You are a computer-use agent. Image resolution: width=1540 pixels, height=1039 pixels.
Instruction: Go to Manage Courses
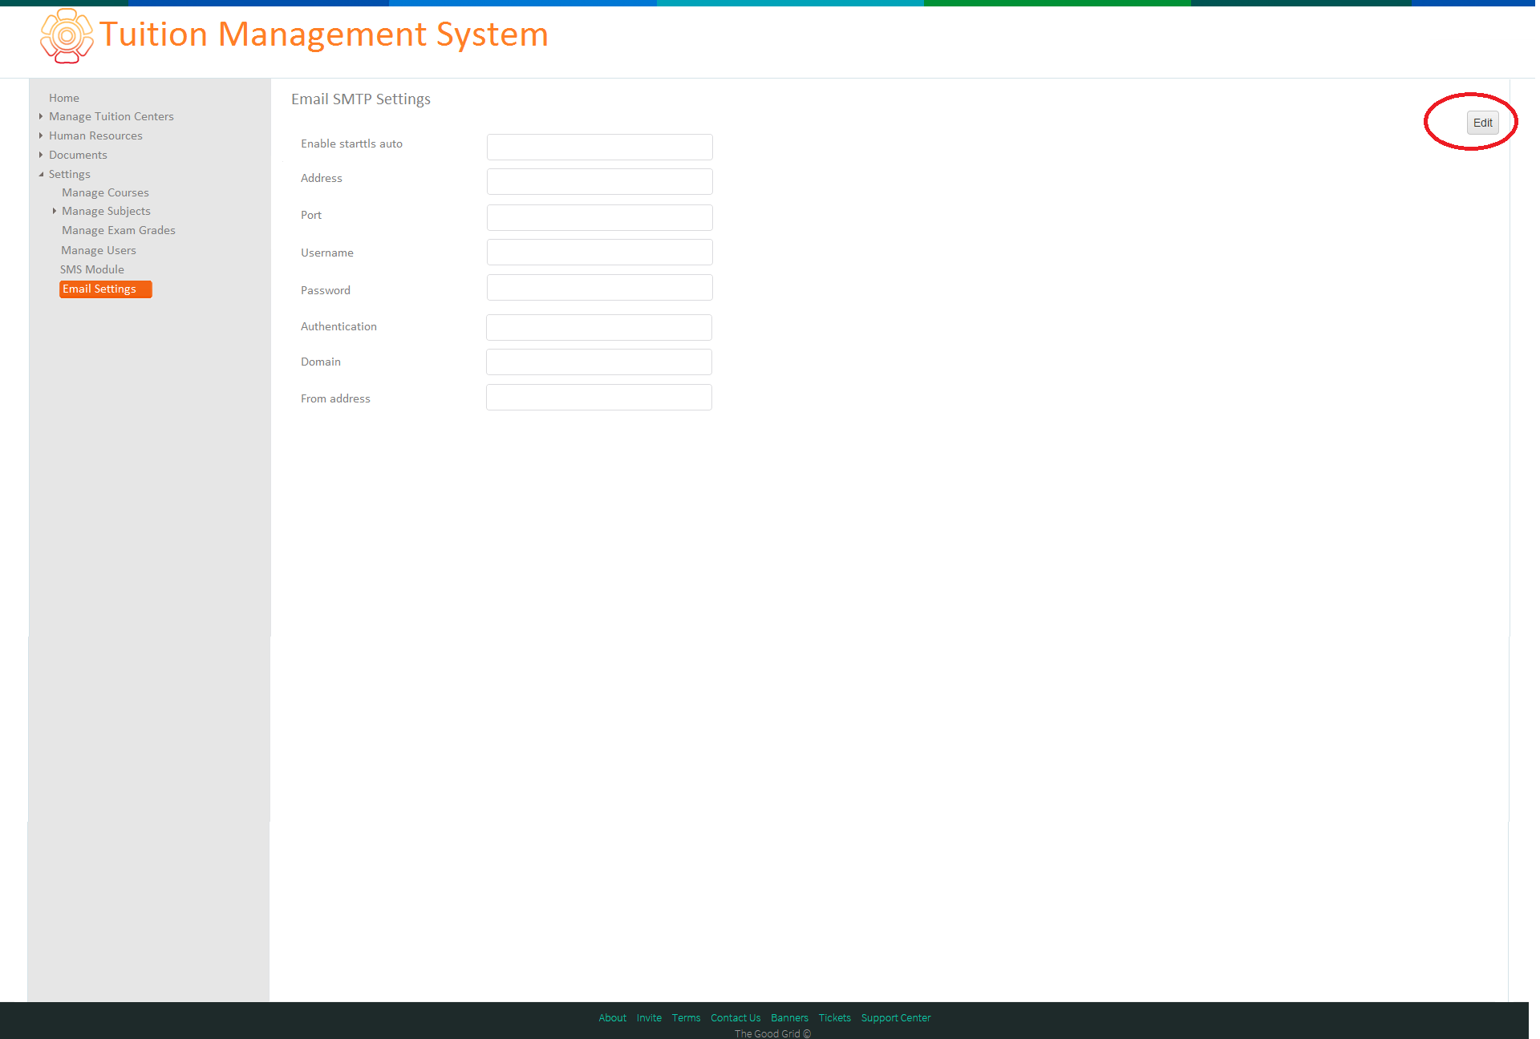105,192
